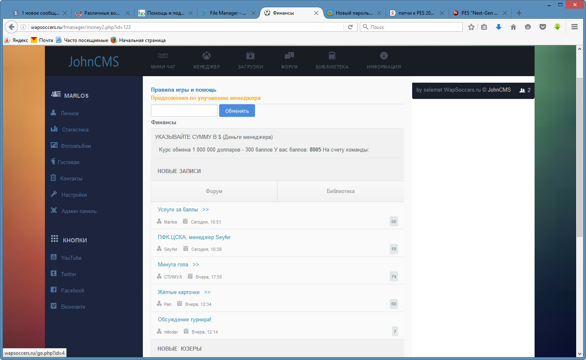Open Фотоальбом in the sidebar

[75, 146]
